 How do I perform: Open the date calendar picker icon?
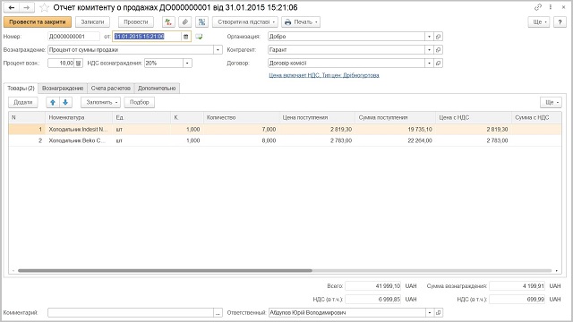tap(185, 37)
